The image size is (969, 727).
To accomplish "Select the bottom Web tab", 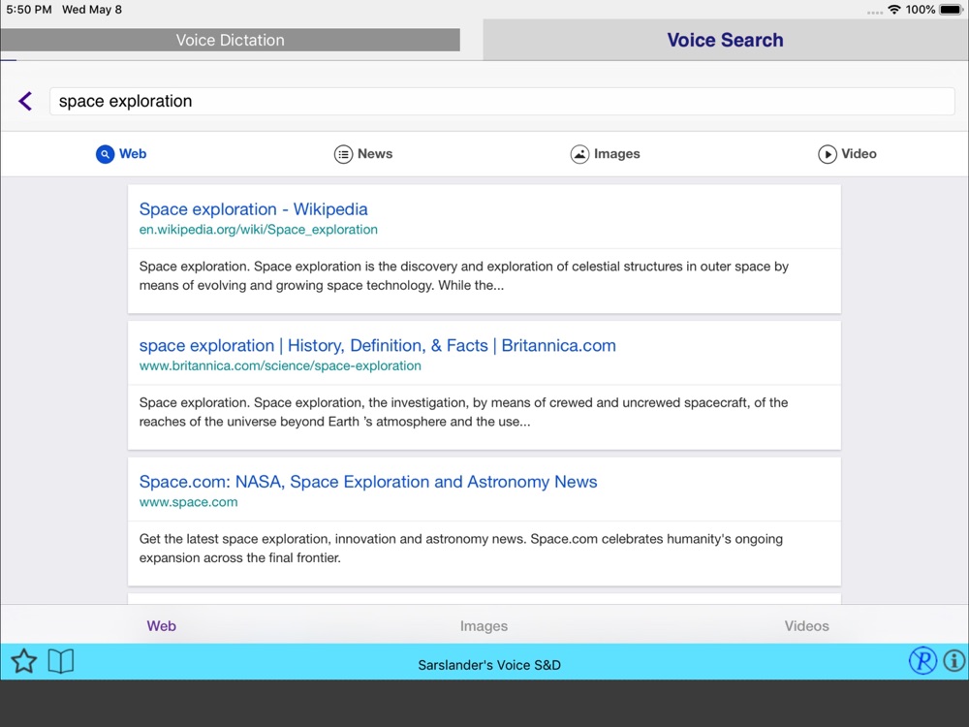I will [161, 626].
